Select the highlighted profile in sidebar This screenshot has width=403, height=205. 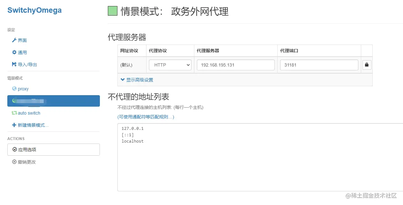pyautogui.click(x=54, y=101)
